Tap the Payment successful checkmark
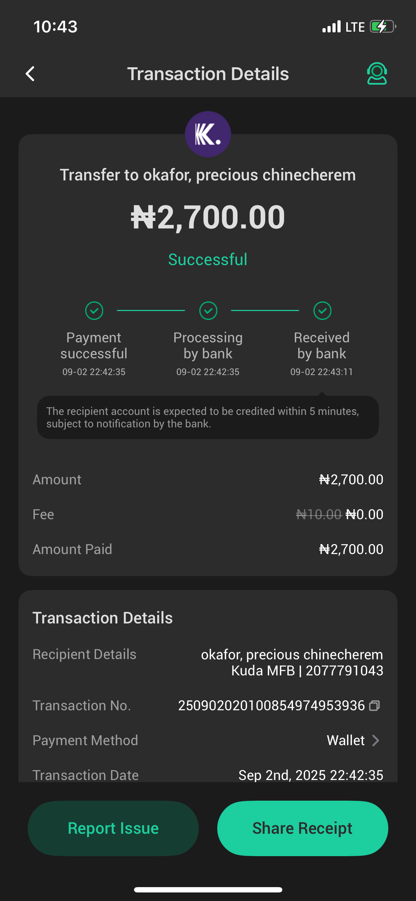Viewport: 416px width, 901px height. [94, 311]
